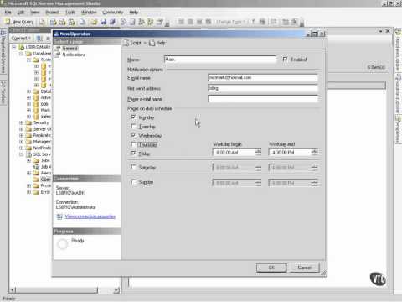402x302 pixels.
Task: Click the Workday end time spinner
Action: pos(315,153)
